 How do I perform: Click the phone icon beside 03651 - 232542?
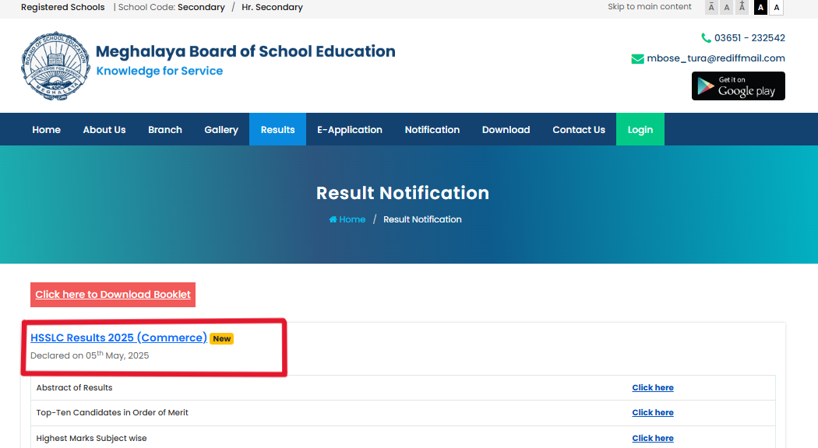(705, 37)
